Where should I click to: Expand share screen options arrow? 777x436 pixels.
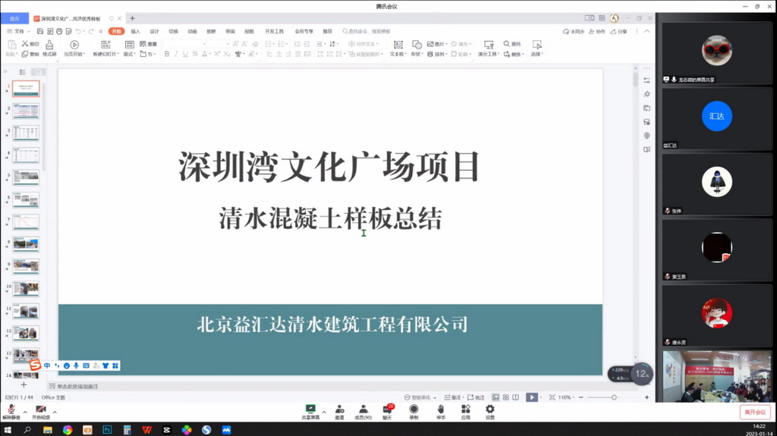tap(324, 412)
